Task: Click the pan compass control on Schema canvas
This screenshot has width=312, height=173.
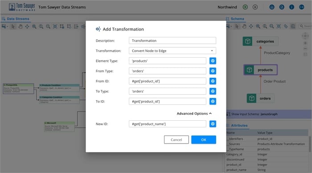Action: tap(305, 36)
